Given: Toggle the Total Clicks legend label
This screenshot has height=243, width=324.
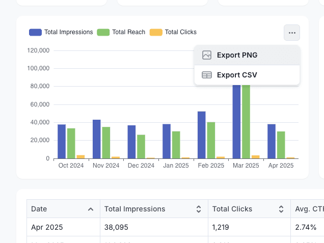Looking at the screenshot, I should (180, 32).
